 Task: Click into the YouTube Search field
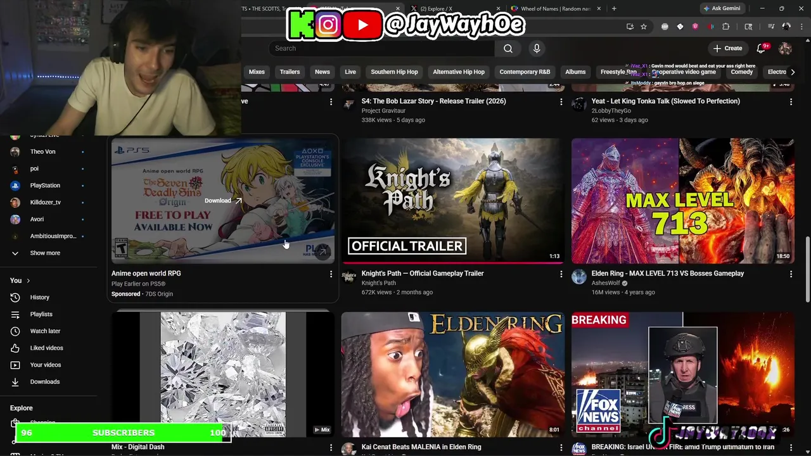(381, 48)
